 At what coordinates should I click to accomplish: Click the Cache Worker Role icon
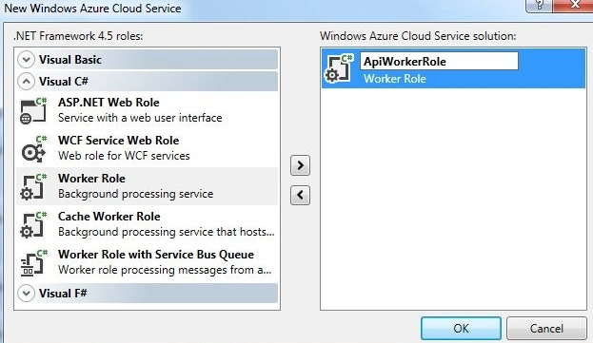33,224
